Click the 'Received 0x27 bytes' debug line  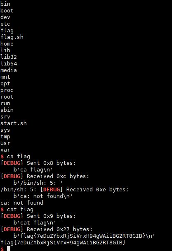click(x=47, y=229)
